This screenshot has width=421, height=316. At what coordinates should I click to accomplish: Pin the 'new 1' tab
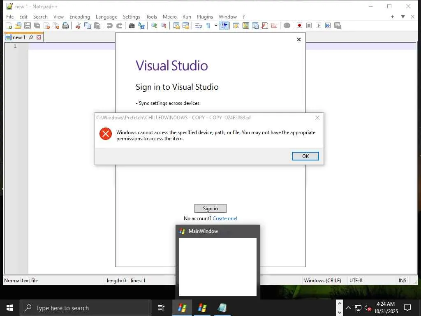click(x=31, y=37)
